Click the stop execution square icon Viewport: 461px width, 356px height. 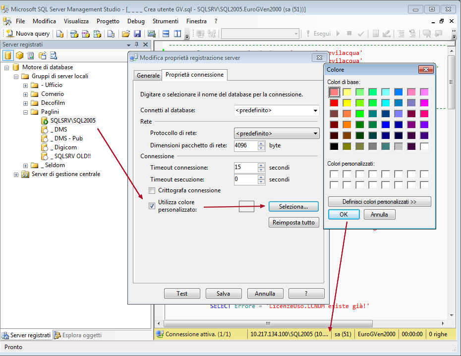pos(349,34)
